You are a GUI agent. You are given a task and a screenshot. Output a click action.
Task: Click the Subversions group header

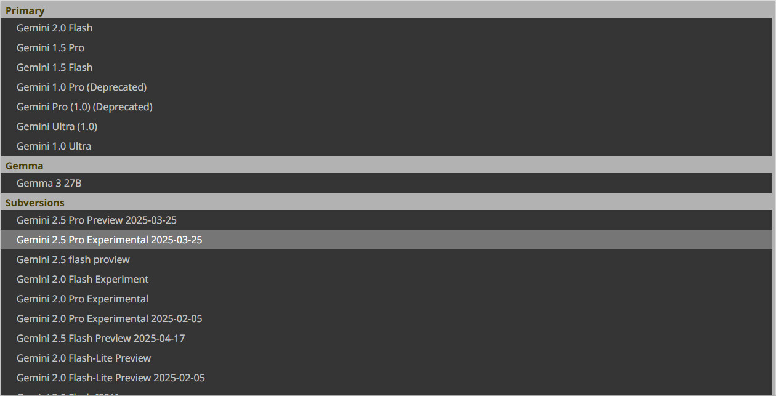point(35,203)
